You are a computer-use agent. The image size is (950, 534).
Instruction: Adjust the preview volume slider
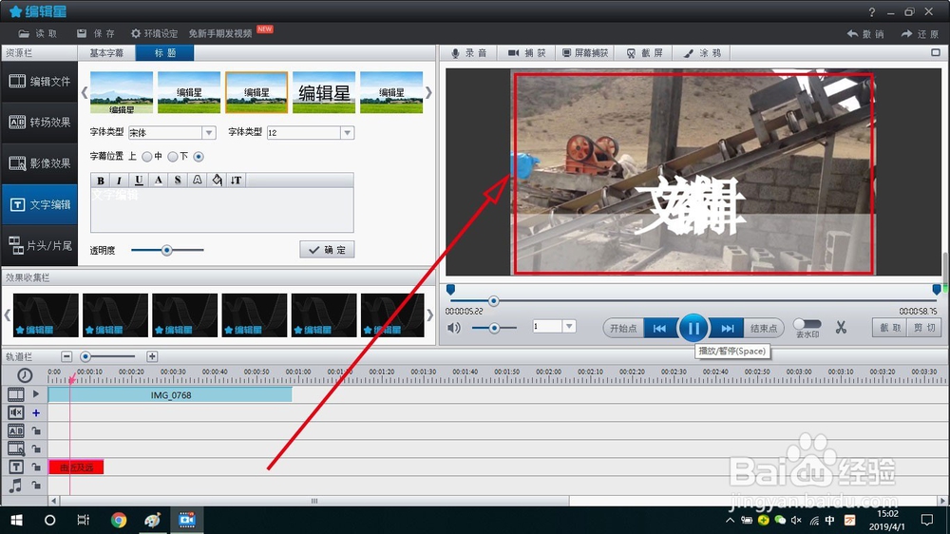coord(494,328)
